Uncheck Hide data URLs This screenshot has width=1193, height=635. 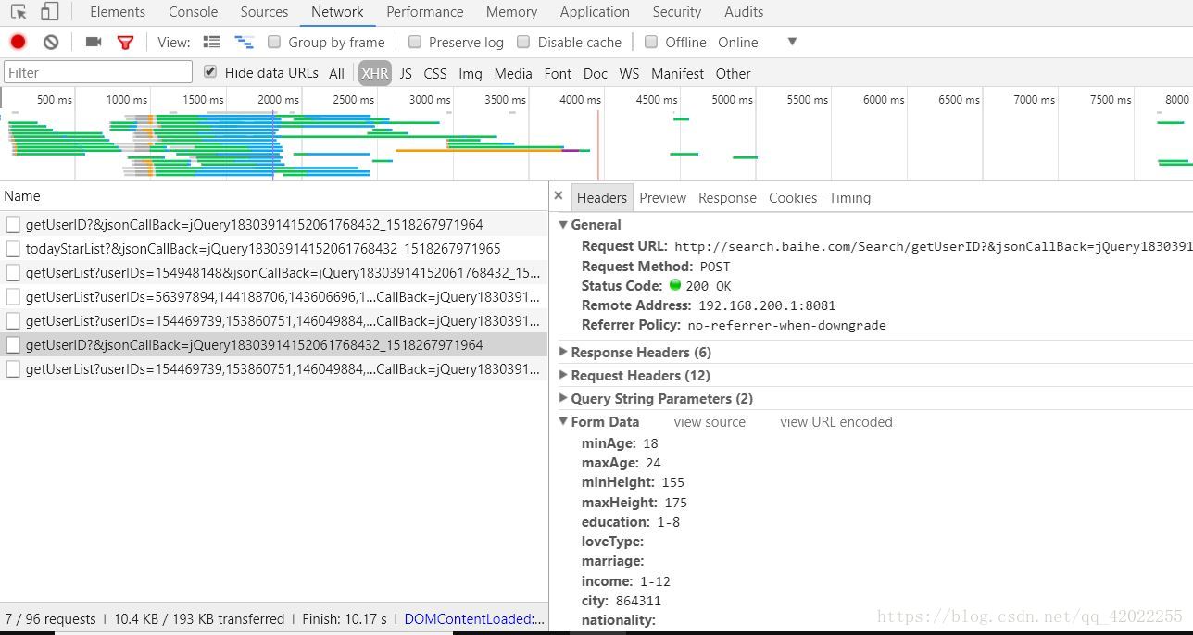click(x=210, y=72)
